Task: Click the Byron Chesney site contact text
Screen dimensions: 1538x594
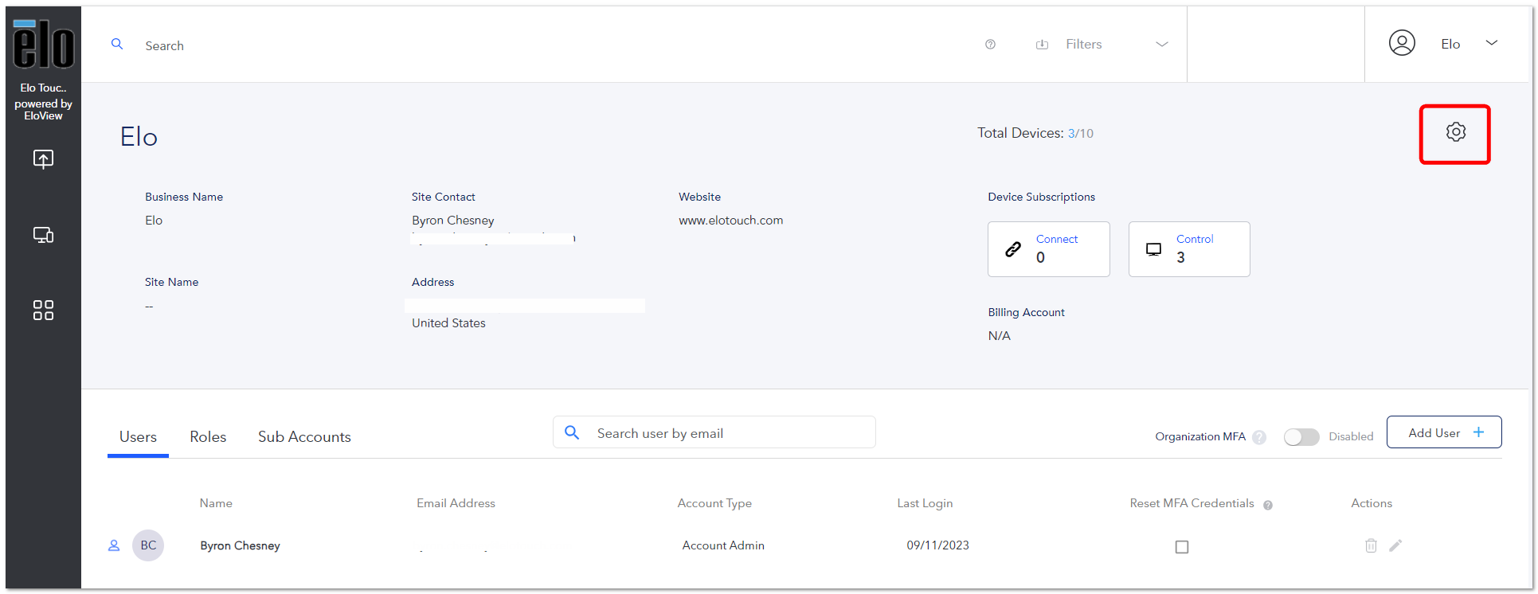Action: (x=452, y=221)
